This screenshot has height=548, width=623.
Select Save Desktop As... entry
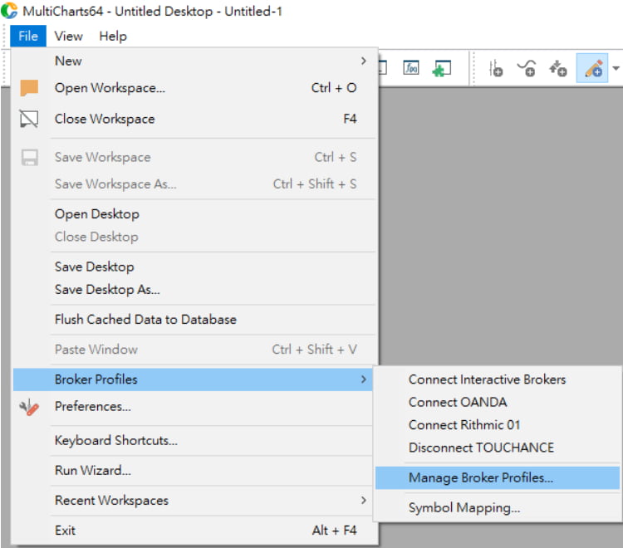click(194, 290)
